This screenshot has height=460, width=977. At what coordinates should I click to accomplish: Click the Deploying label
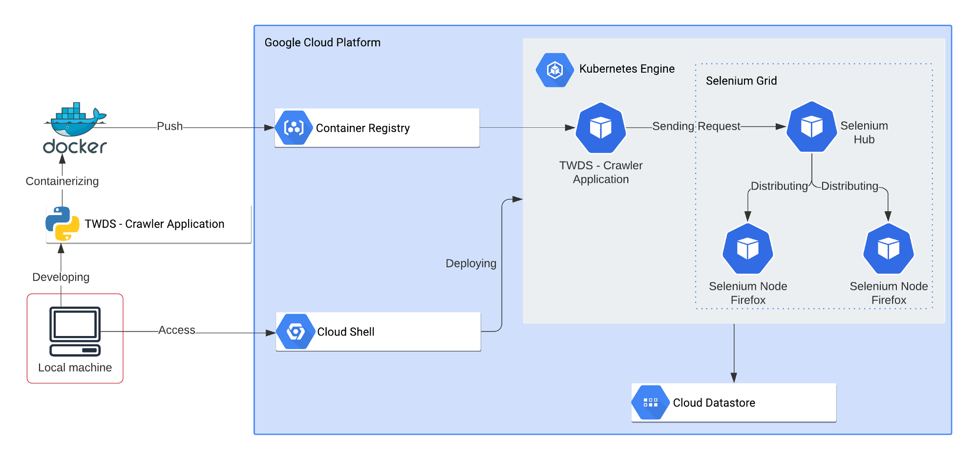(471, 263)
